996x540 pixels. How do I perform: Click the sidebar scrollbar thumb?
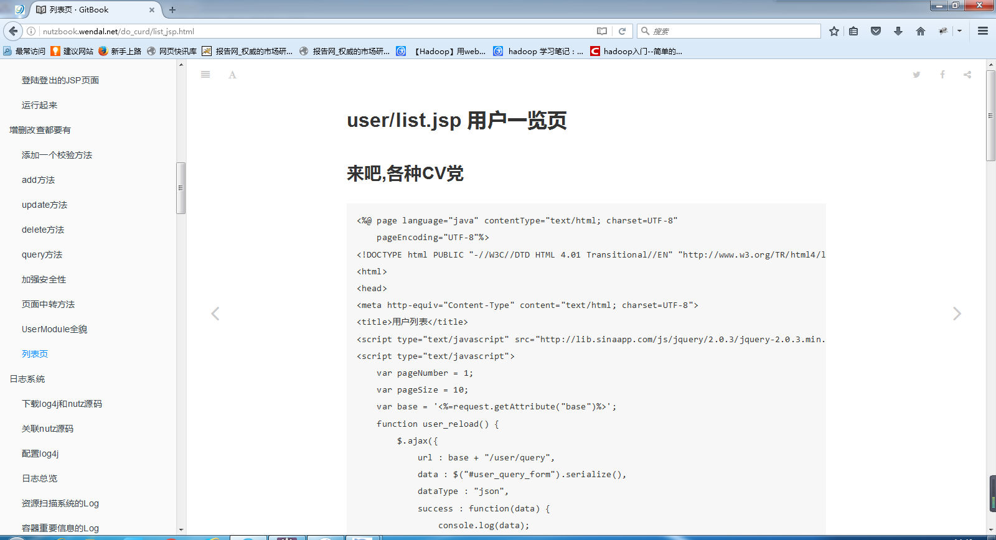181,188
